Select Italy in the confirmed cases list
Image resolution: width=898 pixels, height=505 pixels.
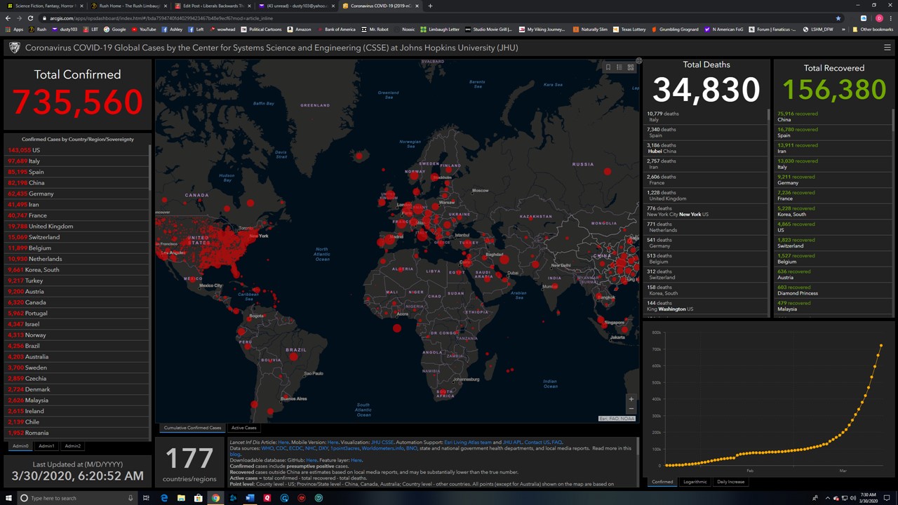tap(34, 161)
